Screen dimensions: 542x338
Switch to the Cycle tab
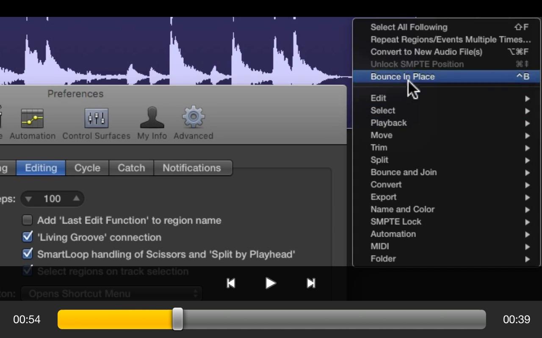pos(87,168)
